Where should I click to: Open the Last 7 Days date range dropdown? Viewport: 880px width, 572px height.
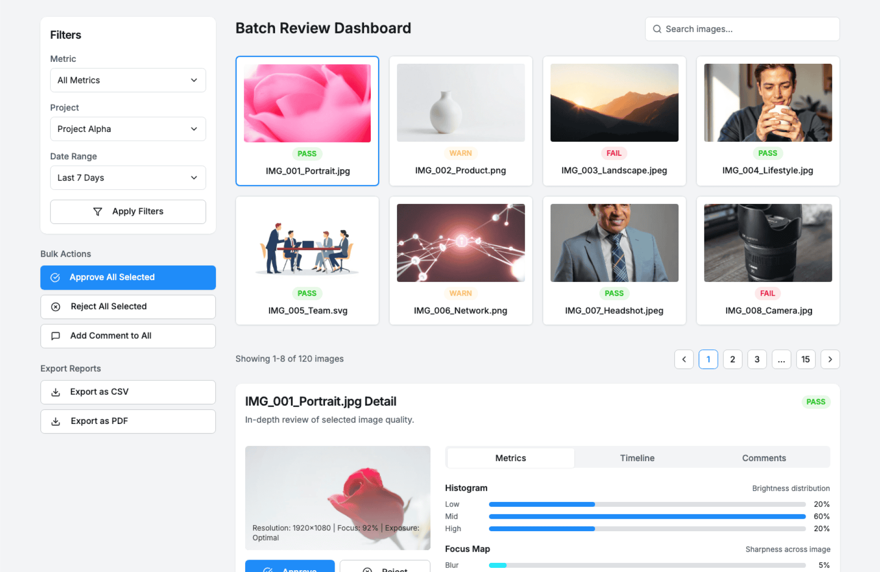[128, 178]
